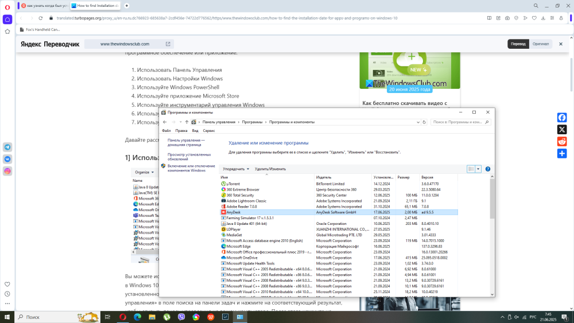The width and height of the screenshot is (574, 323).
Task: Go up one level in Control Panel
Action: click(x=187, y=122)
